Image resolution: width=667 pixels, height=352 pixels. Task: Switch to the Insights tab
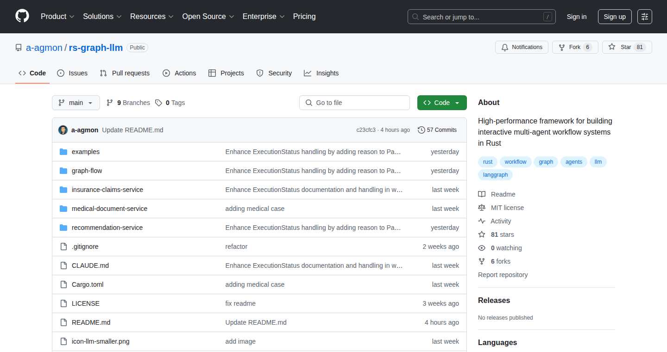(x=321, y=73)
